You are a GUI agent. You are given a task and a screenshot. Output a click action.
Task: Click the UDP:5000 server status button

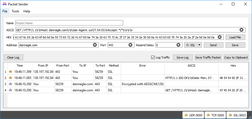[193, 115]
